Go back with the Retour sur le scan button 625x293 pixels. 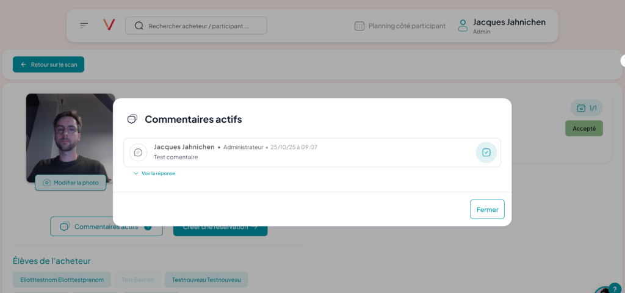pos(49,64)
